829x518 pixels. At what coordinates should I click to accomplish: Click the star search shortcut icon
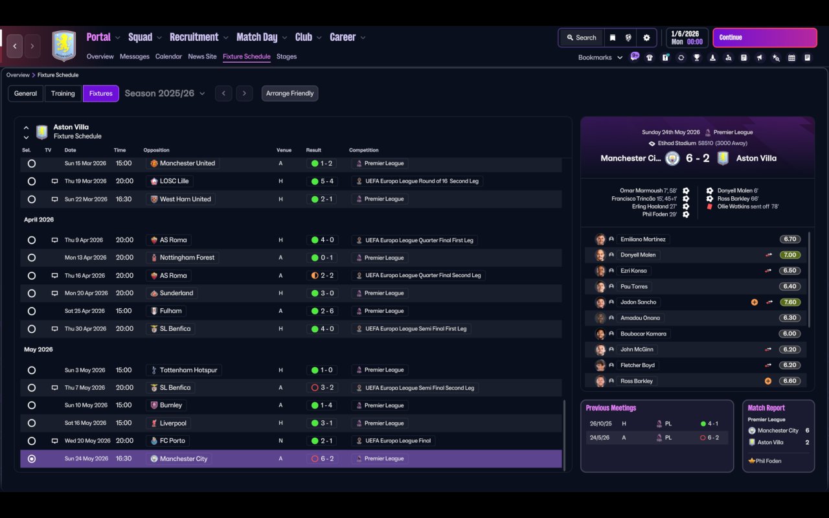pyautogui.click(x=776, y=58)
